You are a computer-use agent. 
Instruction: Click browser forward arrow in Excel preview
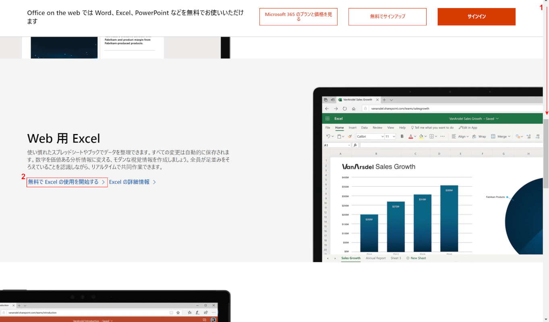336,109
